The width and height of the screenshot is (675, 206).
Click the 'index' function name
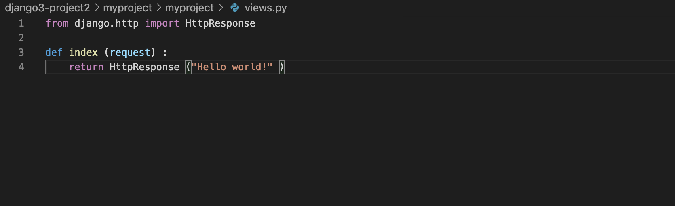point(83,53)
